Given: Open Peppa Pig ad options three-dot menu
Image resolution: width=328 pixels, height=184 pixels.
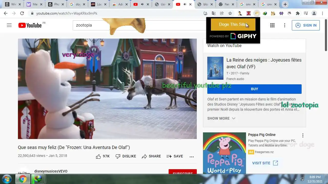Looking at the screenshot, I should 303,135.
